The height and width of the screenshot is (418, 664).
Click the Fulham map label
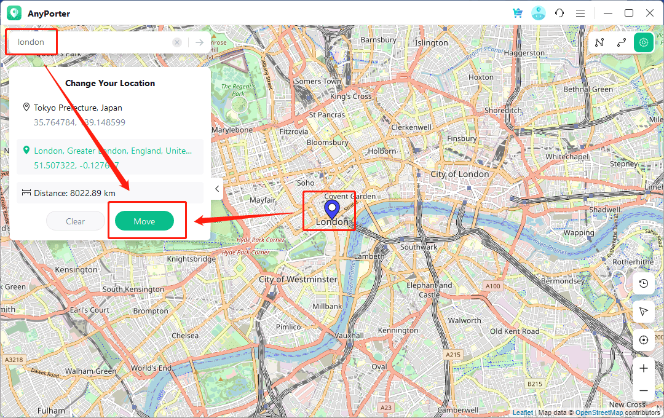coord(51,411)
